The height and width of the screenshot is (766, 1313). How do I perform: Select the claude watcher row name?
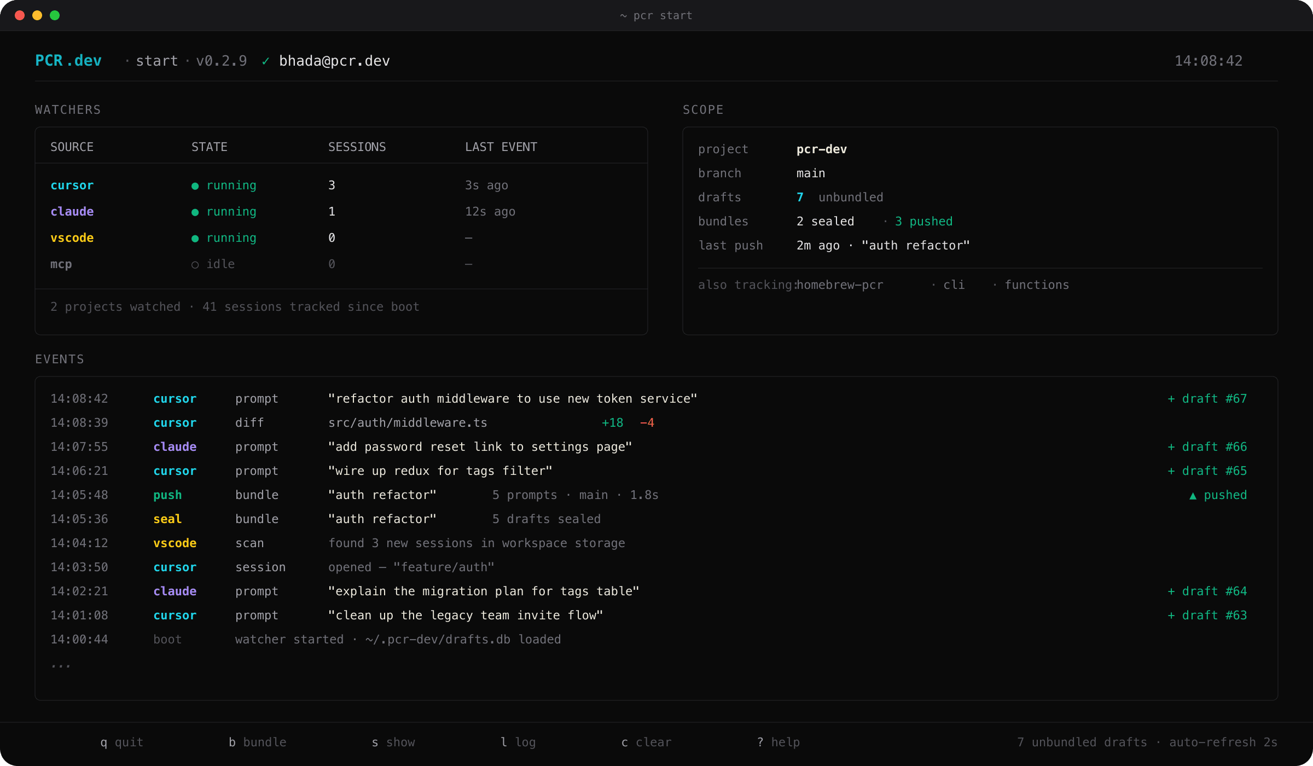coord(72,212)
